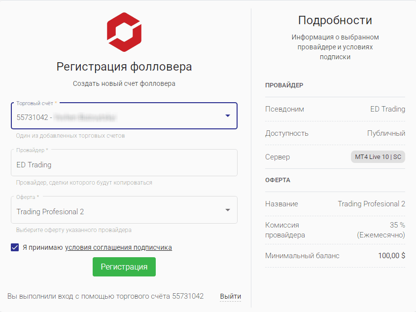
Task: Click the Trading Profesional 2 value in Оферта field
Action: click(x=50, y=212)
